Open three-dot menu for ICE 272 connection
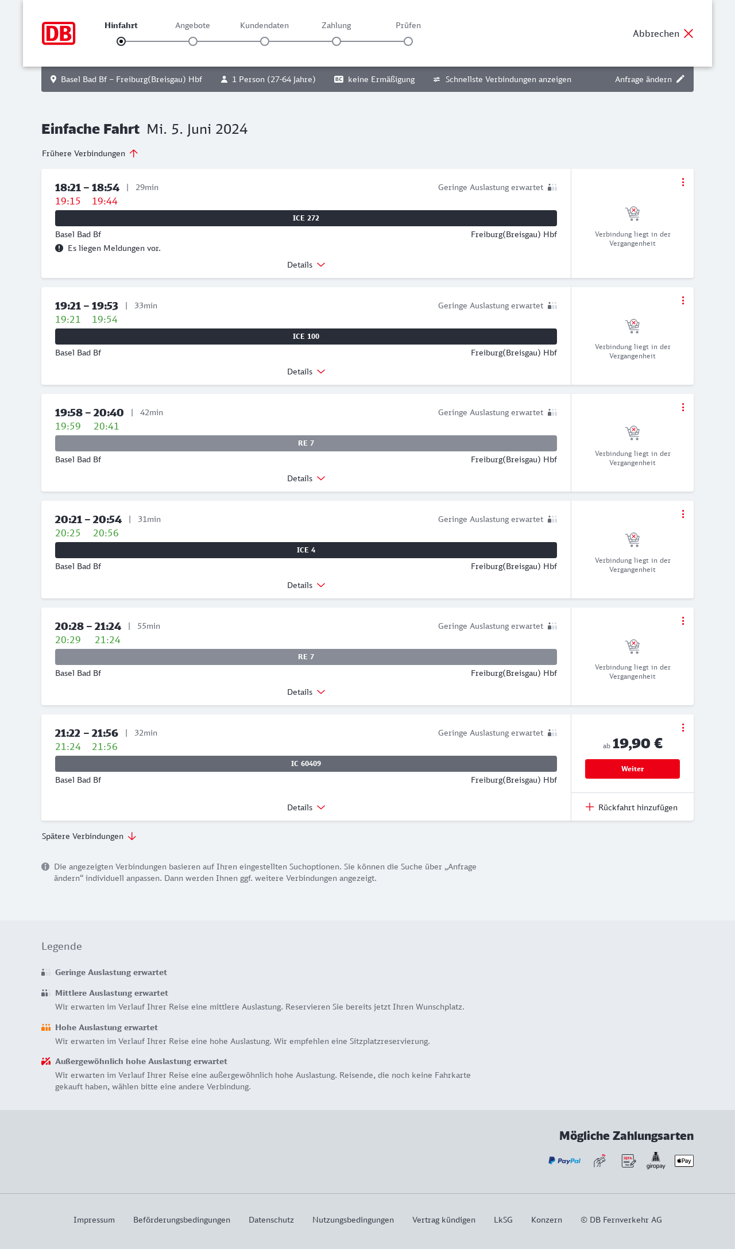The height and width of the screenshot is (1249, 735). tap(683, 182)
